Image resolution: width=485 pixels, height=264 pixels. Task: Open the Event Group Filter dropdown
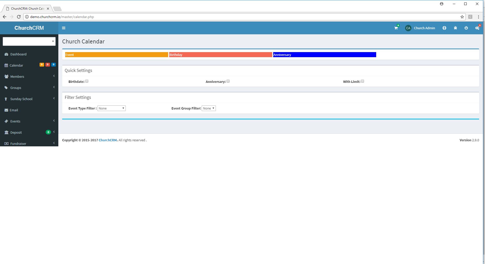pyautogui.click(x=209, y=108)
